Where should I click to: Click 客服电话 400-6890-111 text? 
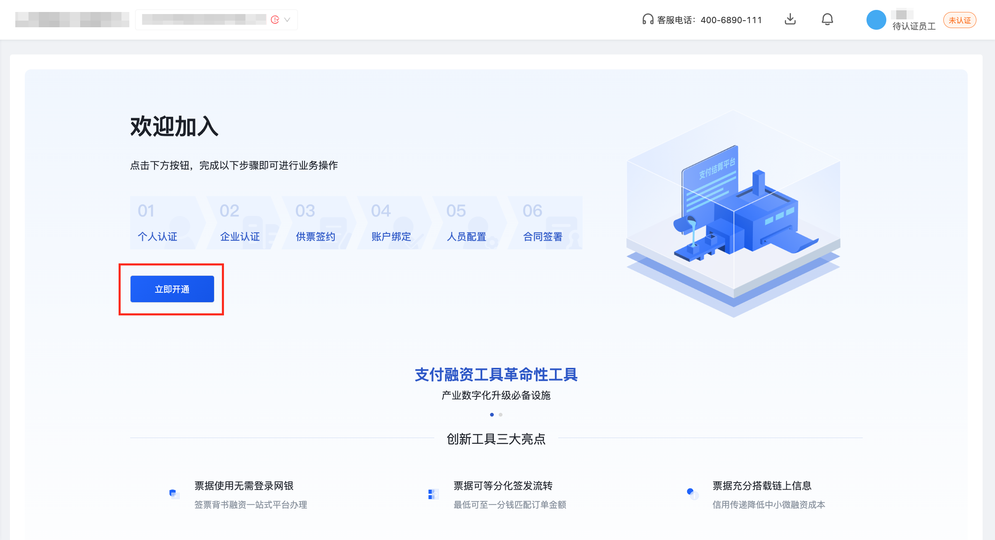tap(709, 20)
